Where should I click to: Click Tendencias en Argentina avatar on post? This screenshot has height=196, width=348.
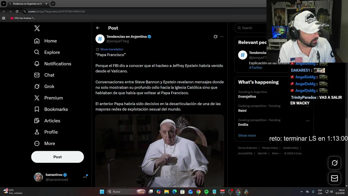pos(100,39)
